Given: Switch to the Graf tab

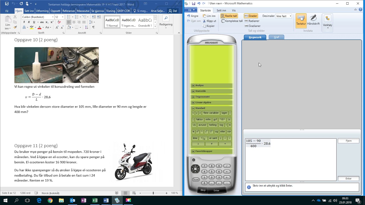Looking at the screenshot, I should [276, 37].
